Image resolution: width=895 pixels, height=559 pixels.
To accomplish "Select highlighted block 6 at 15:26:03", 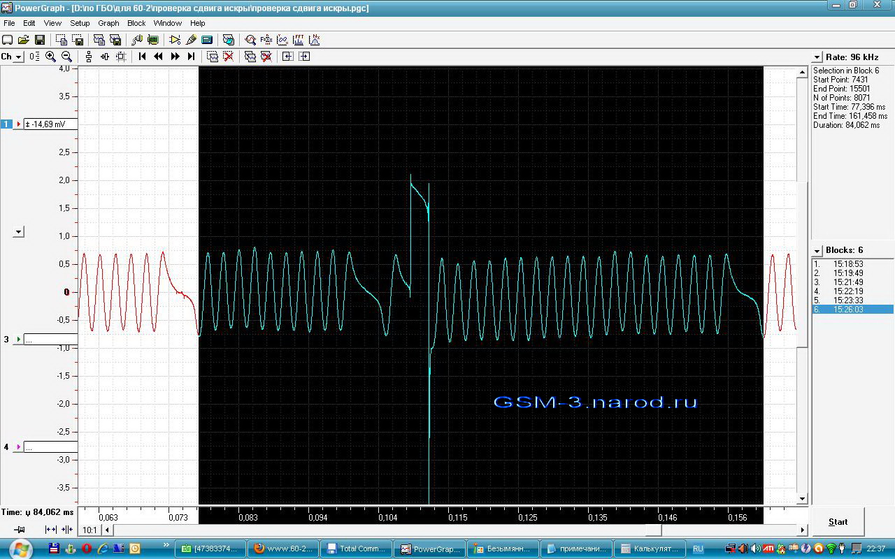I will [852, 310].
